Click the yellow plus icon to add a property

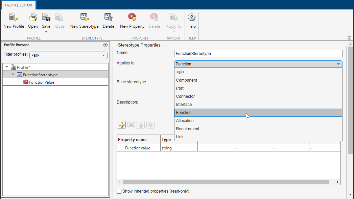(121, 124)
